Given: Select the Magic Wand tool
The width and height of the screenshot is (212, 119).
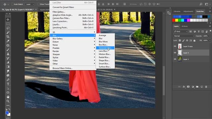Looking at the screenshot, I should pyautogui.click(x=8, y=32).
